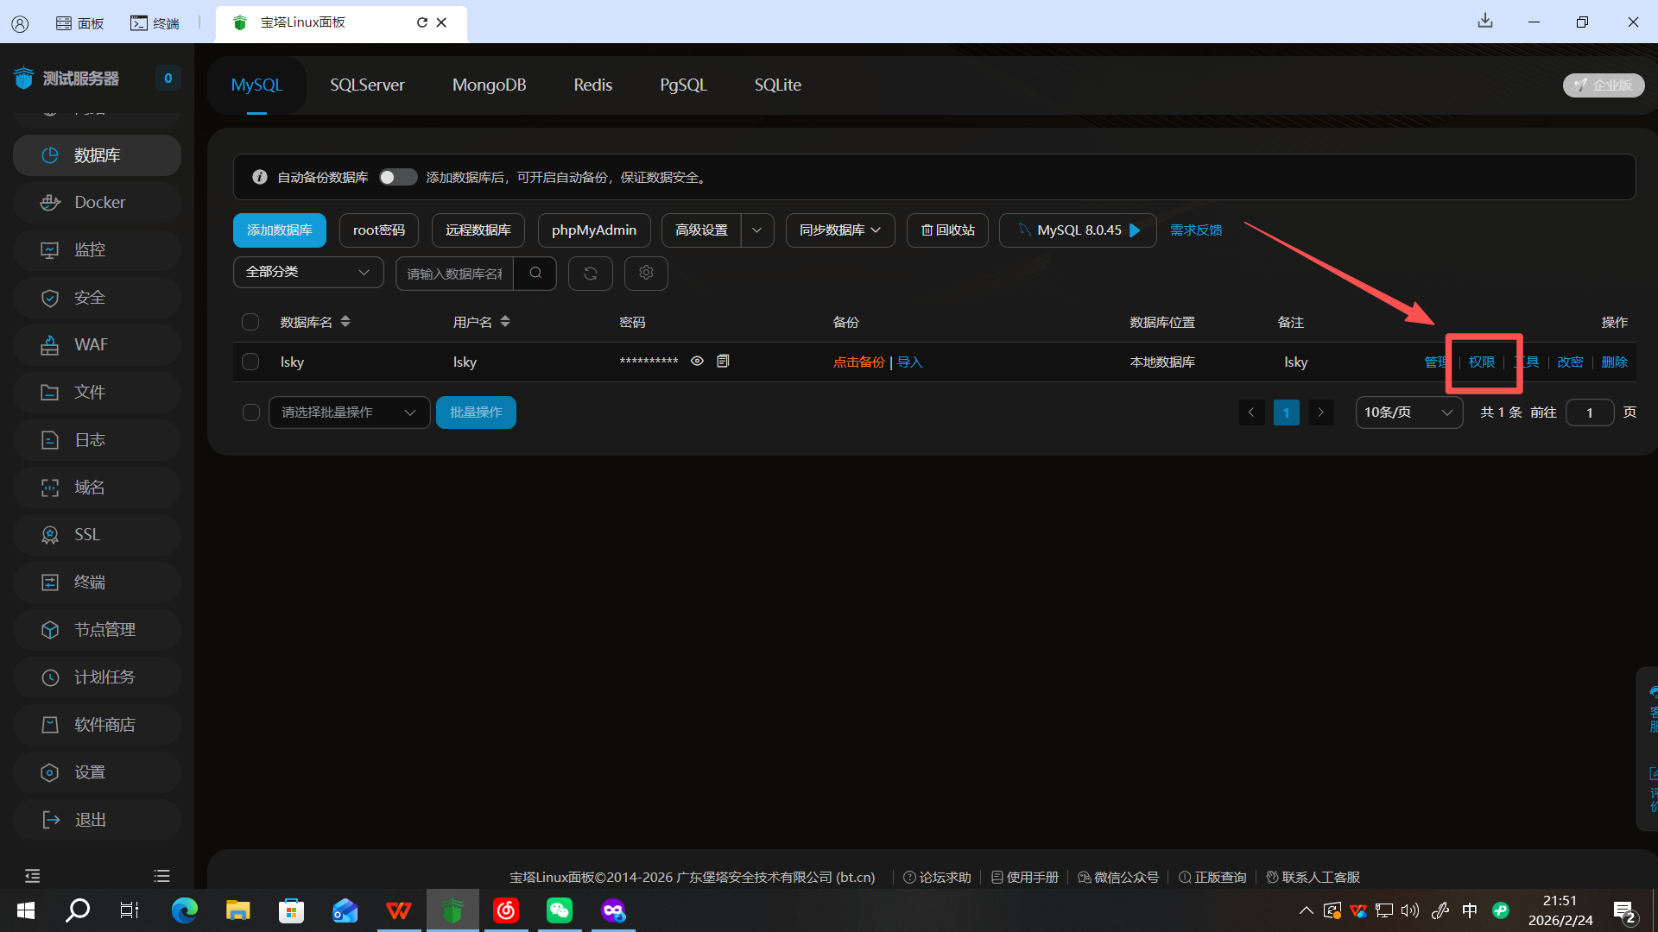Expand the 全部分类 category dropdown
Viewport: 1658px width, 932px height.
pyautogui.click(x=308, y=272)
